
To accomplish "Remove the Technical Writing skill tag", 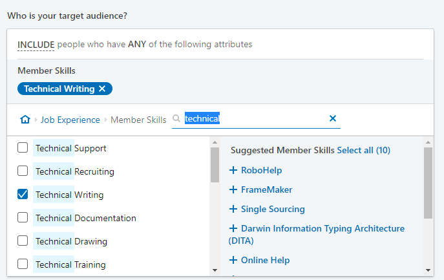I will [102, 89].
